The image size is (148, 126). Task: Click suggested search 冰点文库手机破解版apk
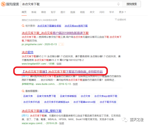57,102
